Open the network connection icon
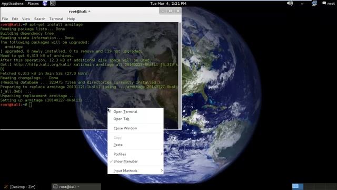Screen dimensions: 337x190 314,3
